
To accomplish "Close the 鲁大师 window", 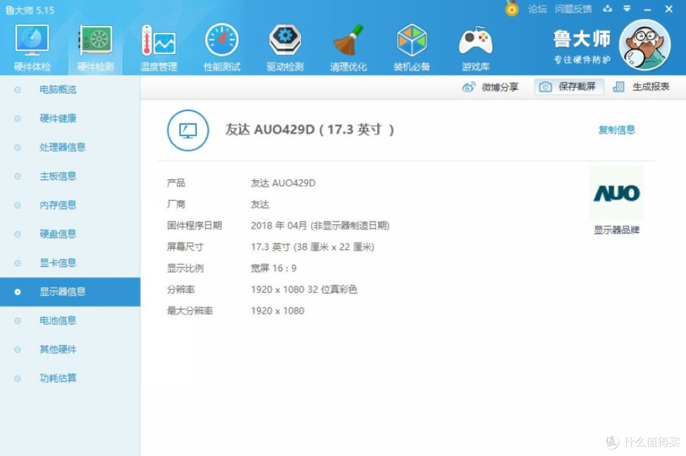I will tap(669, 9).
